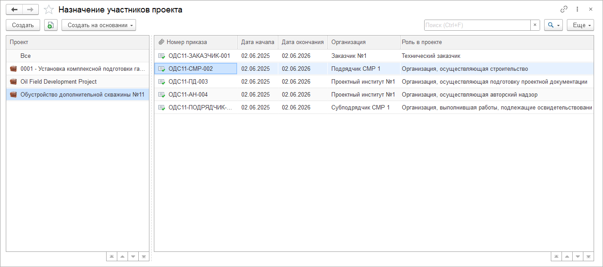Click in the 'Поиск (Ctrl+F)' search field
This screenshot has width=603, height=267.
point(477,25)
